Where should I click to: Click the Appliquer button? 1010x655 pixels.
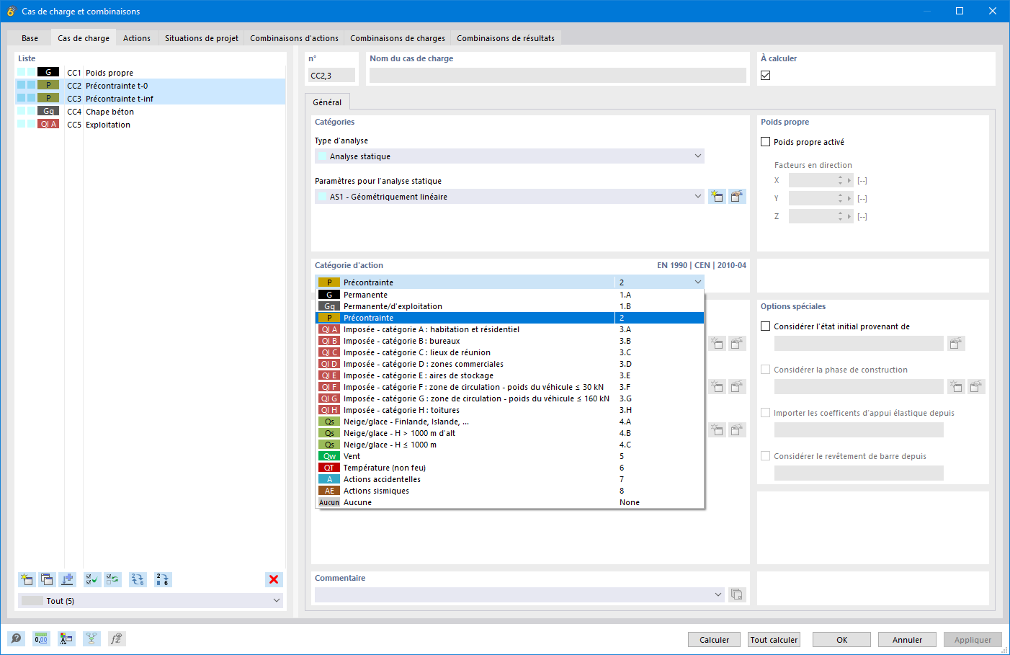973,640
